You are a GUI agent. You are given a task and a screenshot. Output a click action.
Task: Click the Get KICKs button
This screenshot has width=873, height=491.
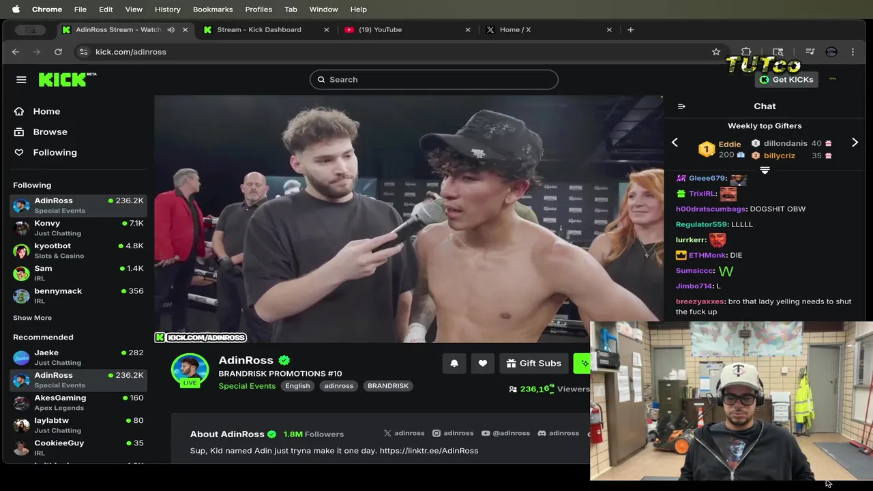(786, 80)
